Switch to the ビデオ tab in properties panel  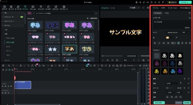(x=163, y=8)
